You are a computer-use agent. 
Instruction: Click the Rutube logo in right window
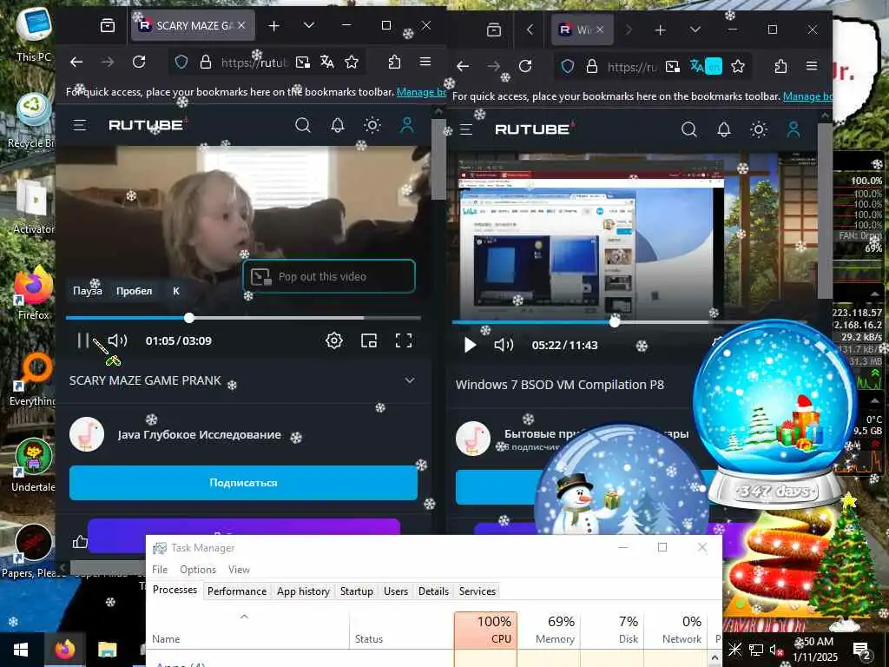532,129
